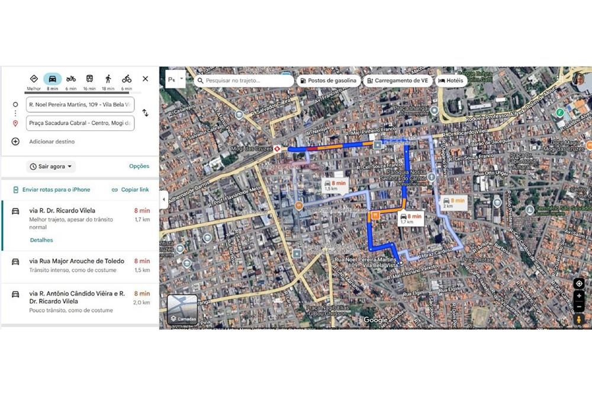Pick the bicycle travel mode
592x395 pixels.
[x=127, y=79]
